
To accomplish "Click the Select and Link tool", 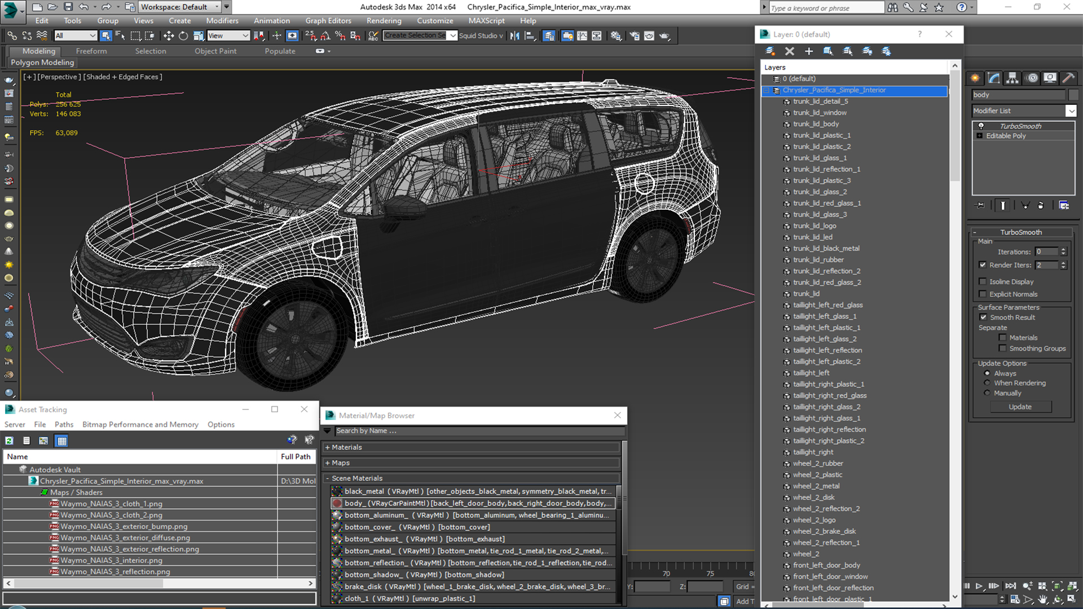I will 12,36.
